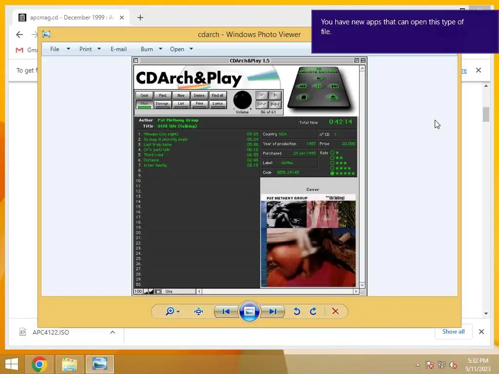Open the Action Center flag icon

pos(430,365)
